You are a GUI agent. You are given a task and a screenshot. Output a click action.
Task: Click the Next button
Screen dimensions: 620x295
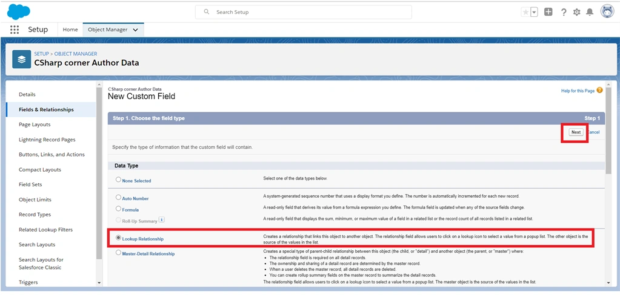click(576, 132)
